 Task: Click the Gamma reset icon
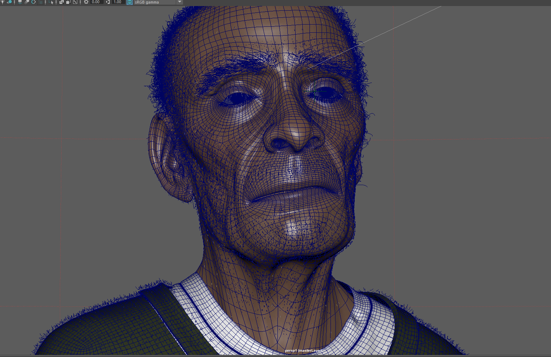pos(108,2)
